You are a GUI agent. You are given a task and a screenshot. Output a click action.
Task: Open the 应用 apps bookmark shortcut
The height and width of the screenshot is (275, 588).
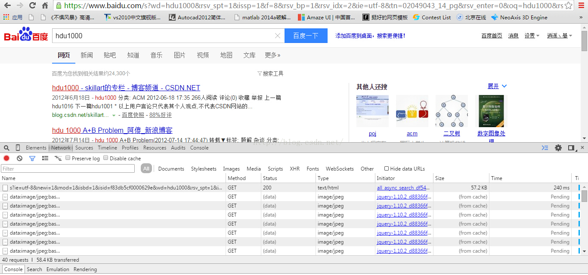12,18
